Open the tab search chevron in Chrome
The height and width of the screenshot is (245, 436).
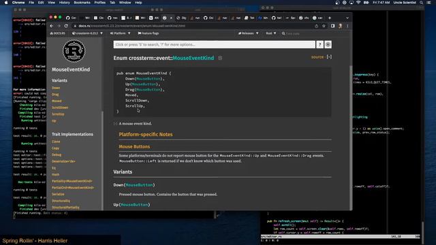(347, 18)
